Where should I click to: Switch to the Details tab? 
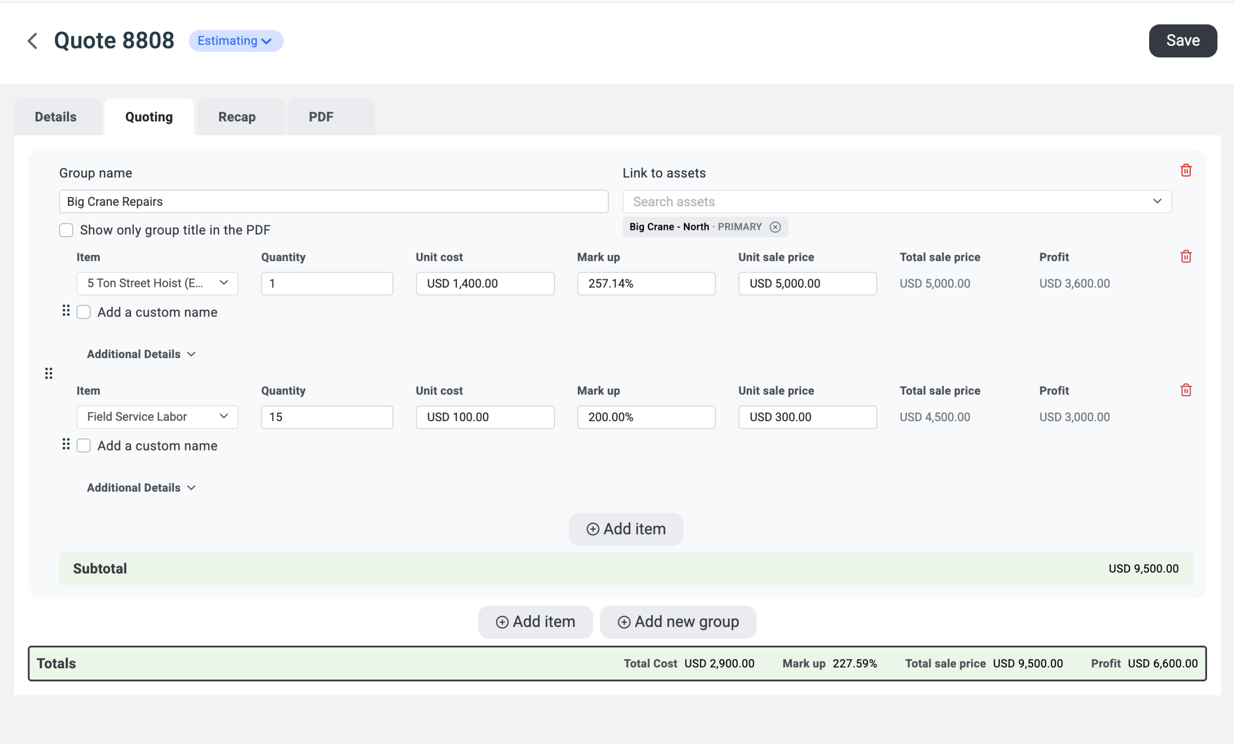56,117
